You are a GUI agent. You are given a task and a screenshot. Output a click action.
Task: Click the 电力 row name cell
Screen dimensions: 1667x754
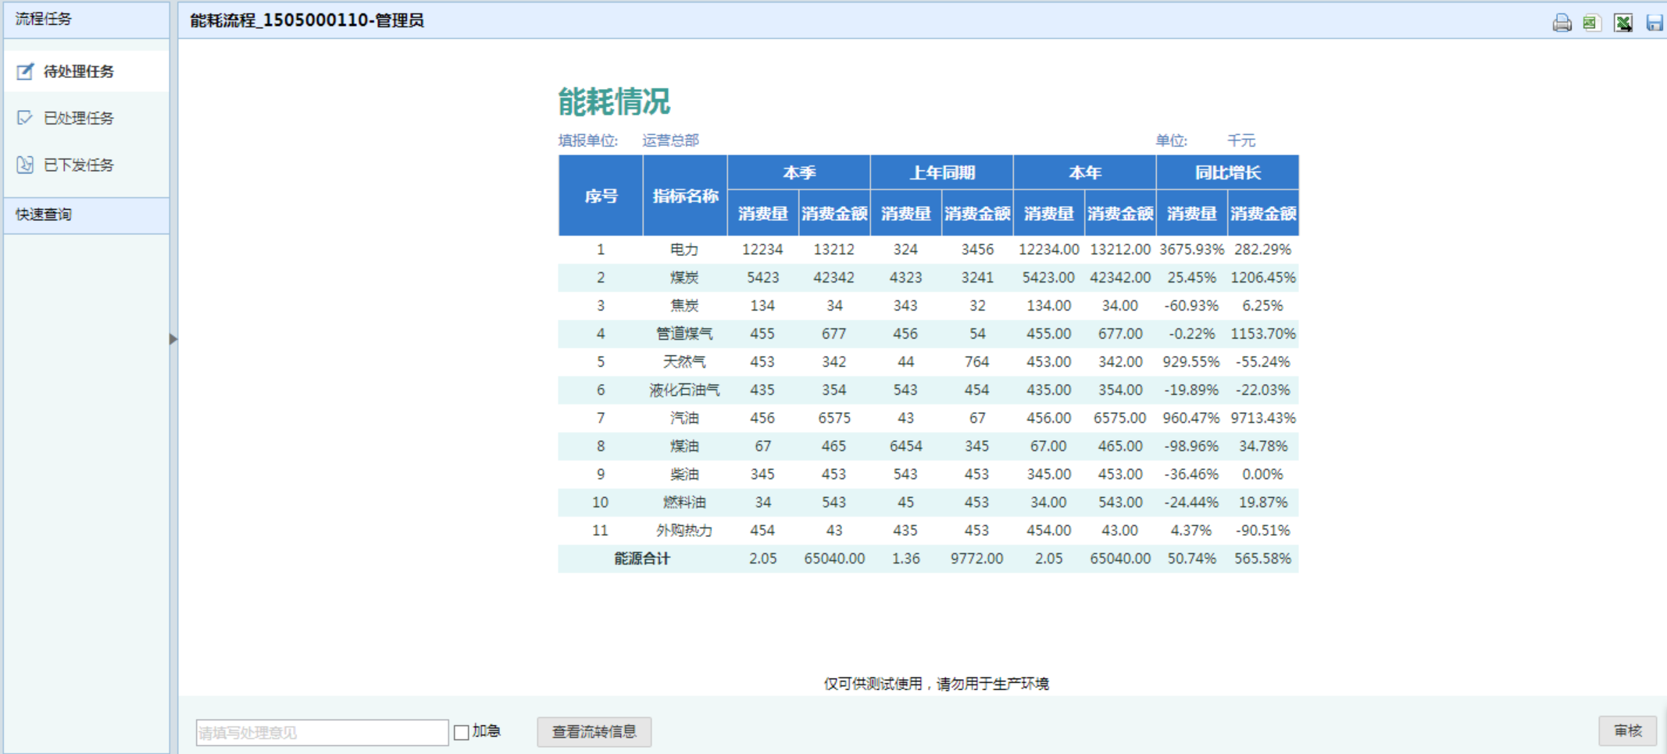(684, 250)
